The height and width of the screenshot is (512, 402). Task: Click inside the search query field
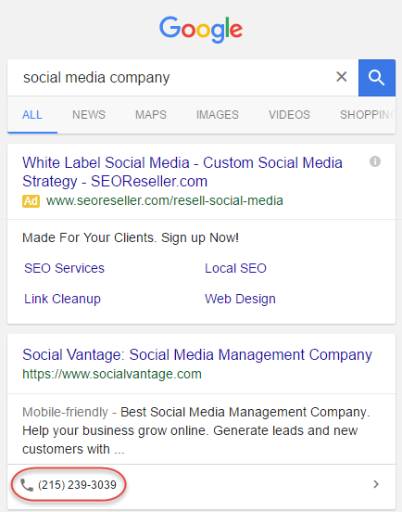pyautogui.click(x=170, y=78)
